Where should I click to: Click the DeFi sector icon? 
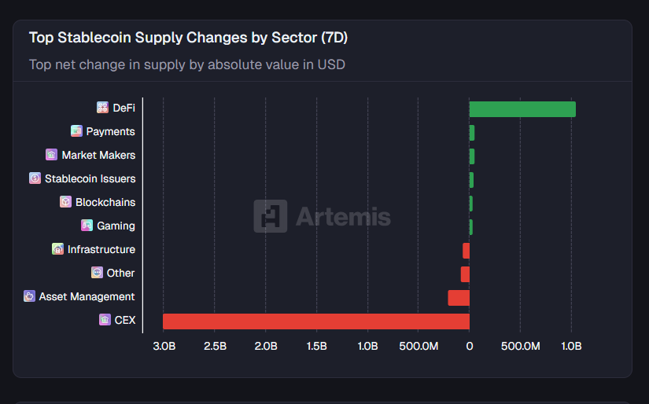pyautogui.click(x=102, y=108)
